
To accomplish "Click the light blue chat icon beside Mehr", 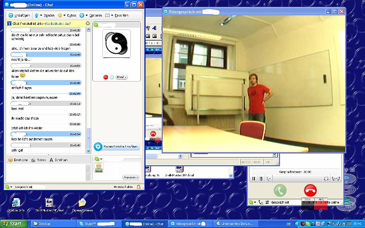I will pos(112,77).
